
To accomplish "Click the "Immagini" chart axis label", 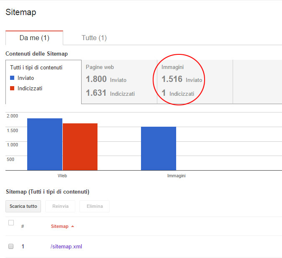I will 176,176.
